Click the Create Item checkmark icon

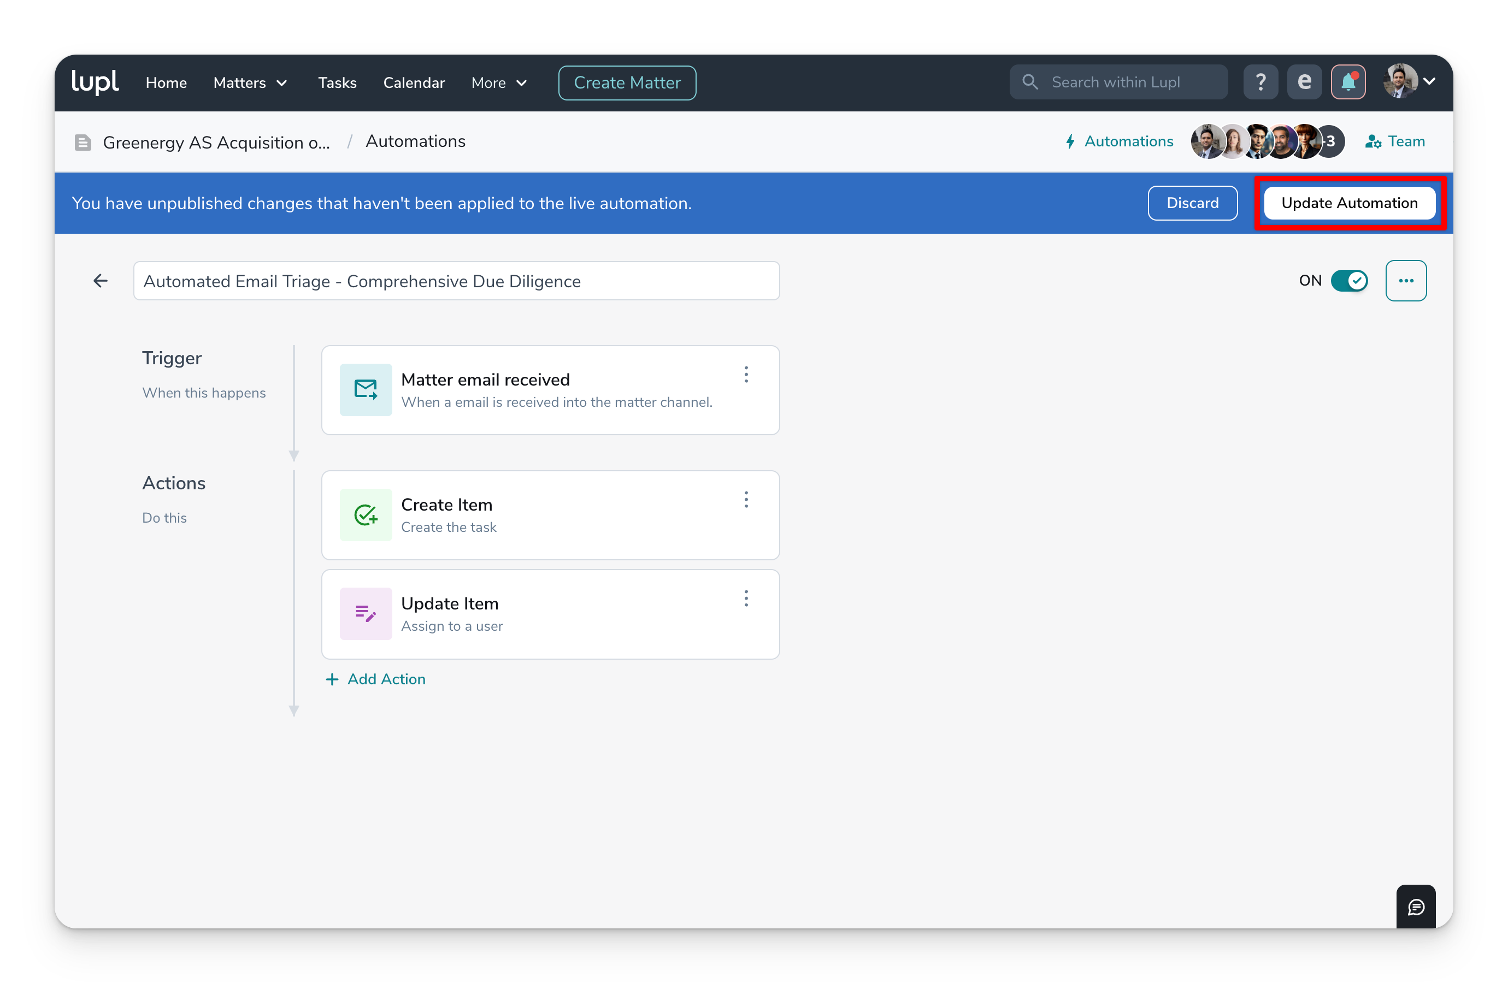click(x=366, y=515)
